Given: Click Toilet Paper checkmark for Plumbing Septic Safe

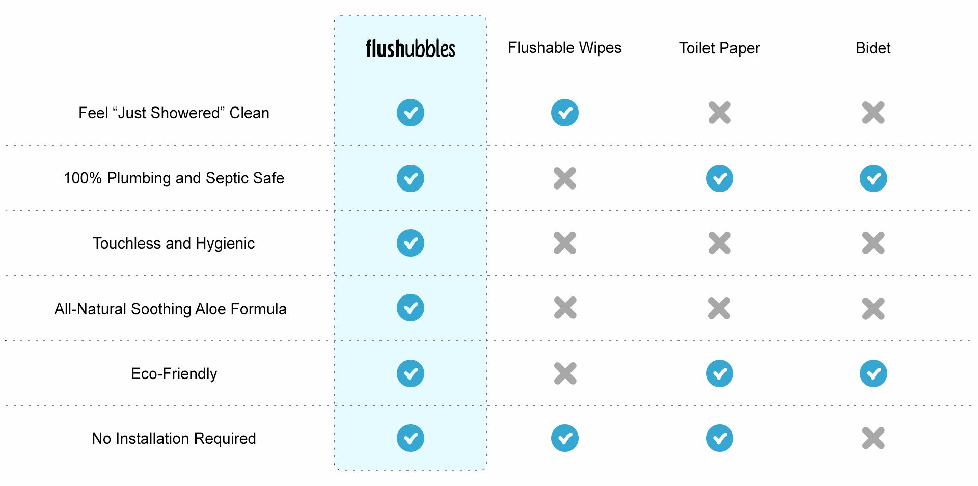Looking at the screenshot, I should 720,178.
